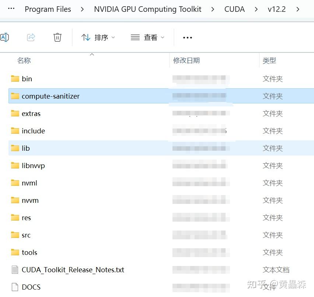Expand the 排序 dropdown chevron
Image resolution: width=314 pixels, height=297 pixels.
pos(113,37)
